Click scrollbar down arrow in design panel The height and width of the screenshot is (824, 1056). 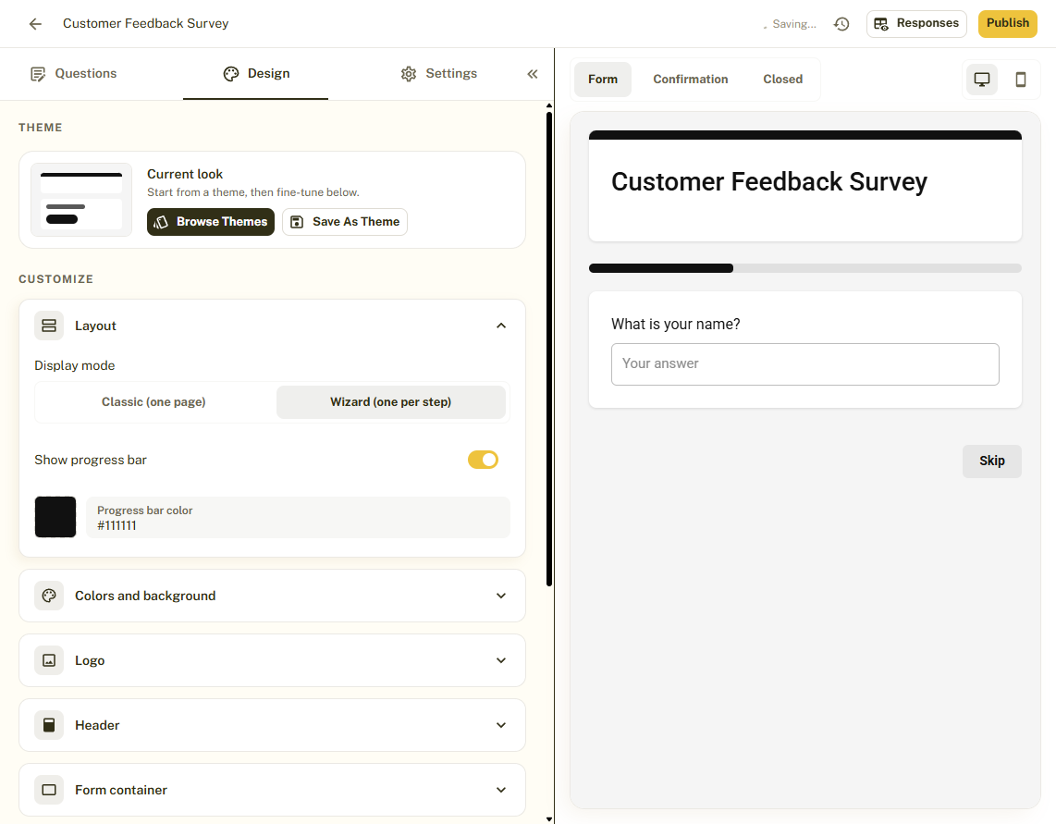(549, 819)
